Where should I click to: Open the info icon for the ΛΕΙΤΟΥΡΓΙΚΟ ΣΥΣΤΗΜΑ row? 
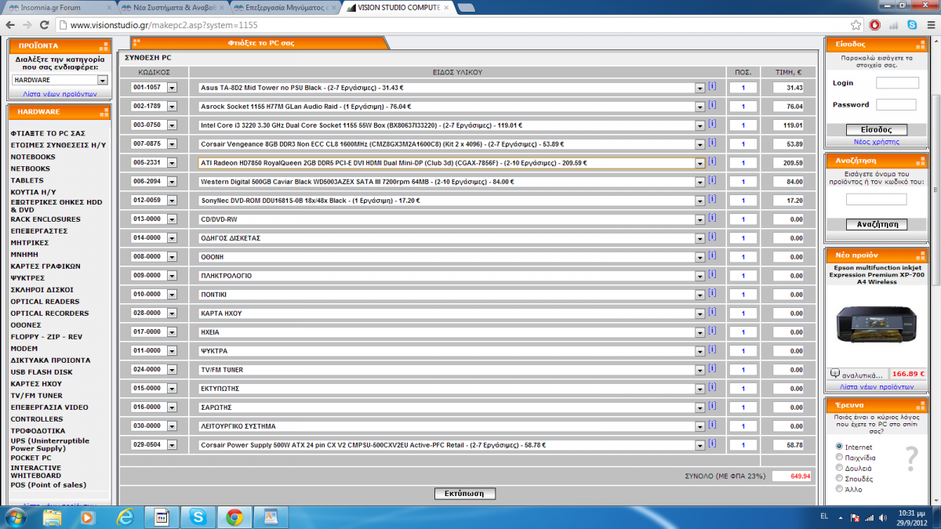pos(712,425)
